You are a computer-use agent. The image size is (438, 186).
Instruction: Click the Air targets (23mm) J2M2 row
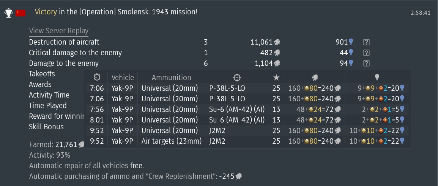click(247, 141)
